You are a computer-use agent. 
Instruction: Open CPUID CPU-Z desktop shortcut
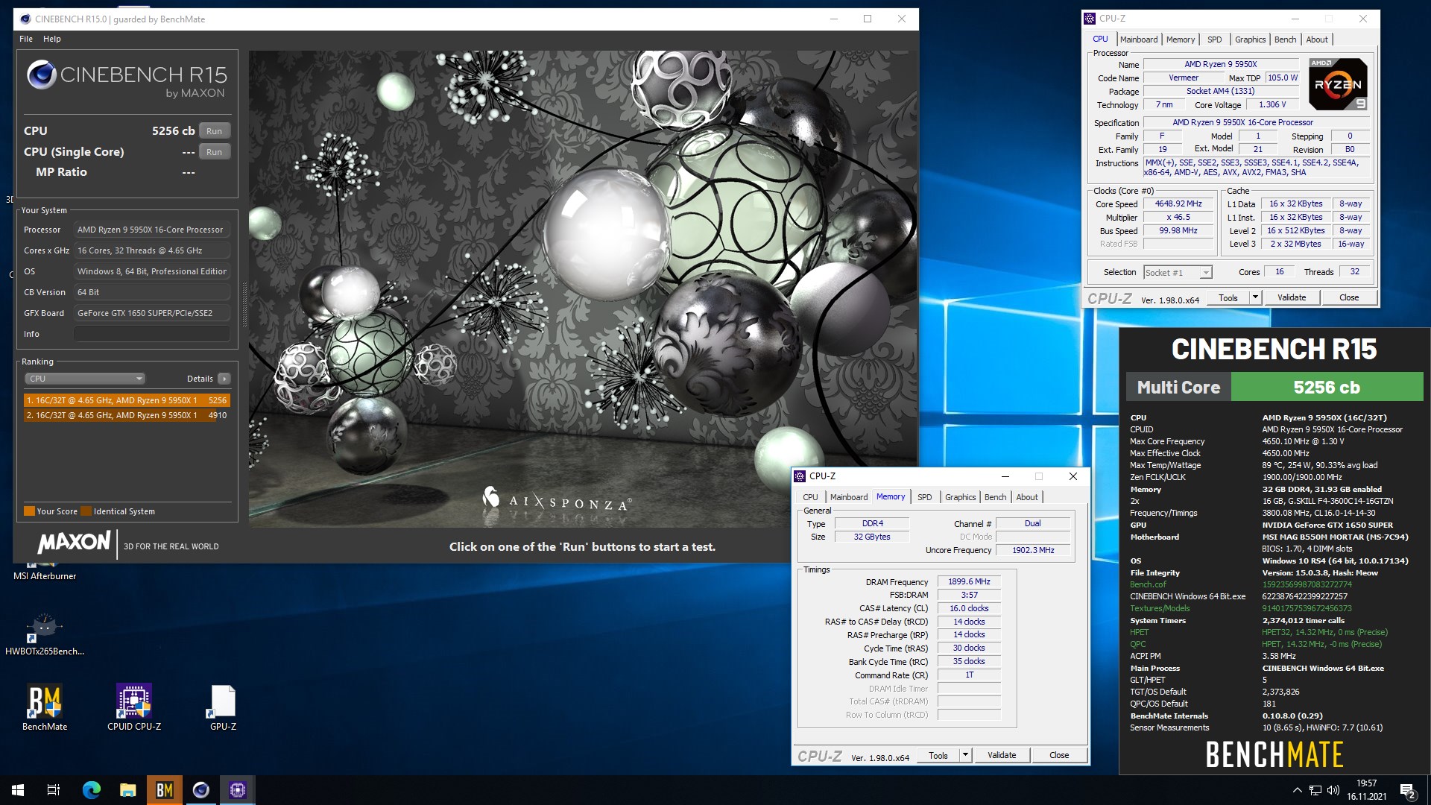click(134, 708)
